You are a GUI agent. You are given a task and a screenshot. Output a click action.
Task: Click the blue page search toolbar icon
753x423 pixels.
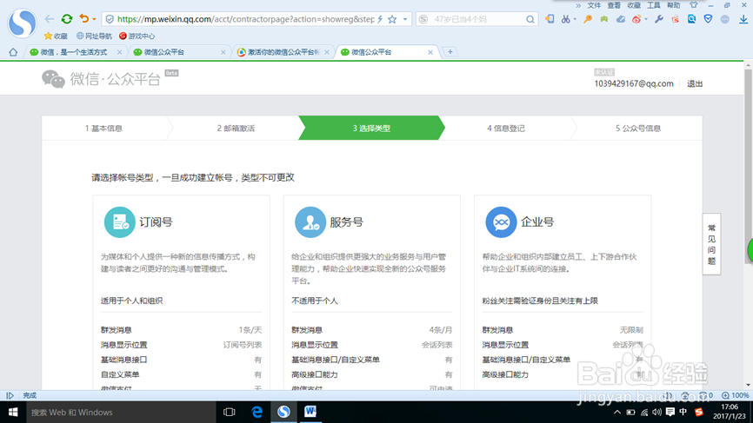click(691, 19)
